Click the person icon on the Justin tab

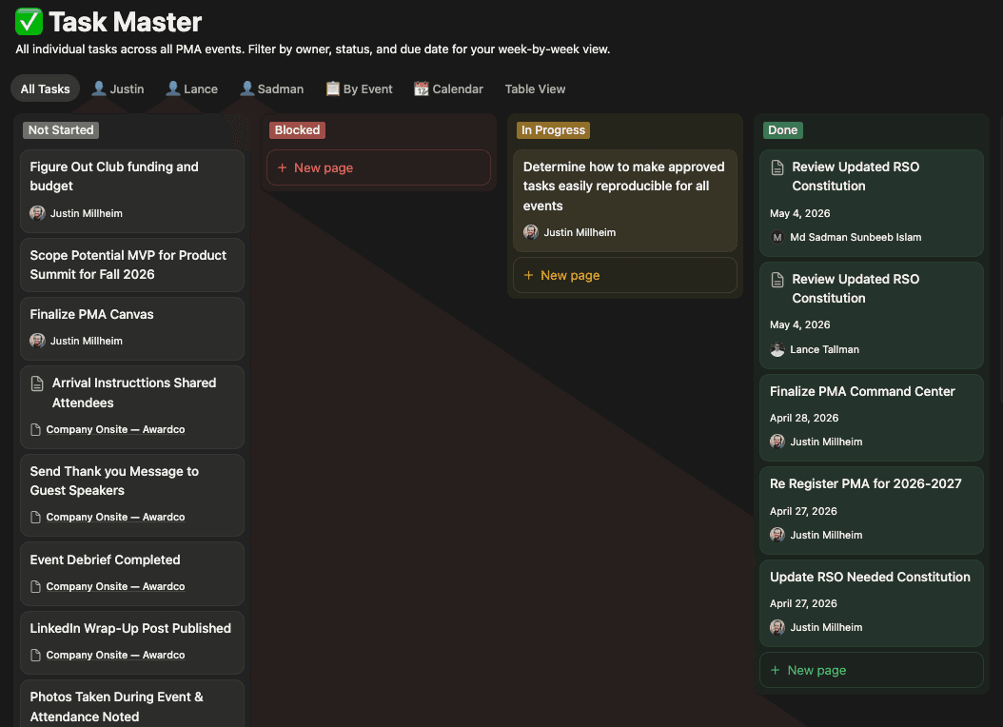pyautogui.click(x=99, y=88)
